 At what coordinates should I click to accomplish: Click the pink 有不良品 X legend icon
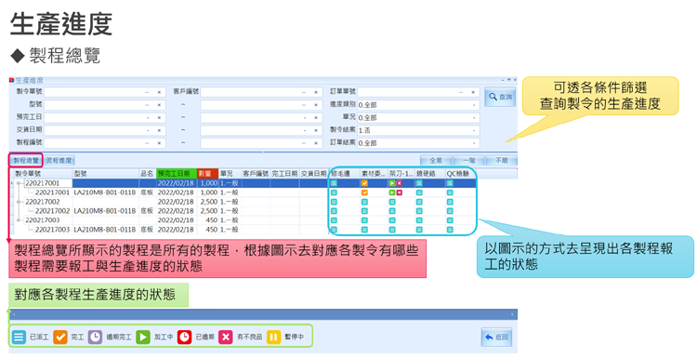[x=226, y=337]
